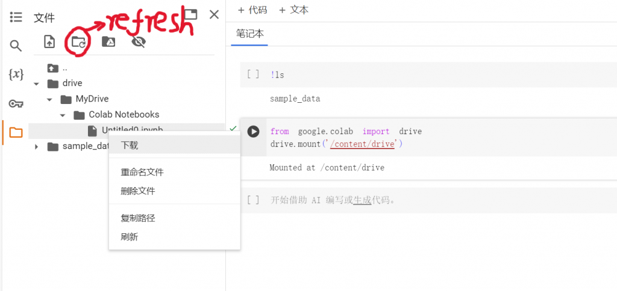617x291 pixels.
Task: Click the upload file icon
Action: click(x=49, y=41)
